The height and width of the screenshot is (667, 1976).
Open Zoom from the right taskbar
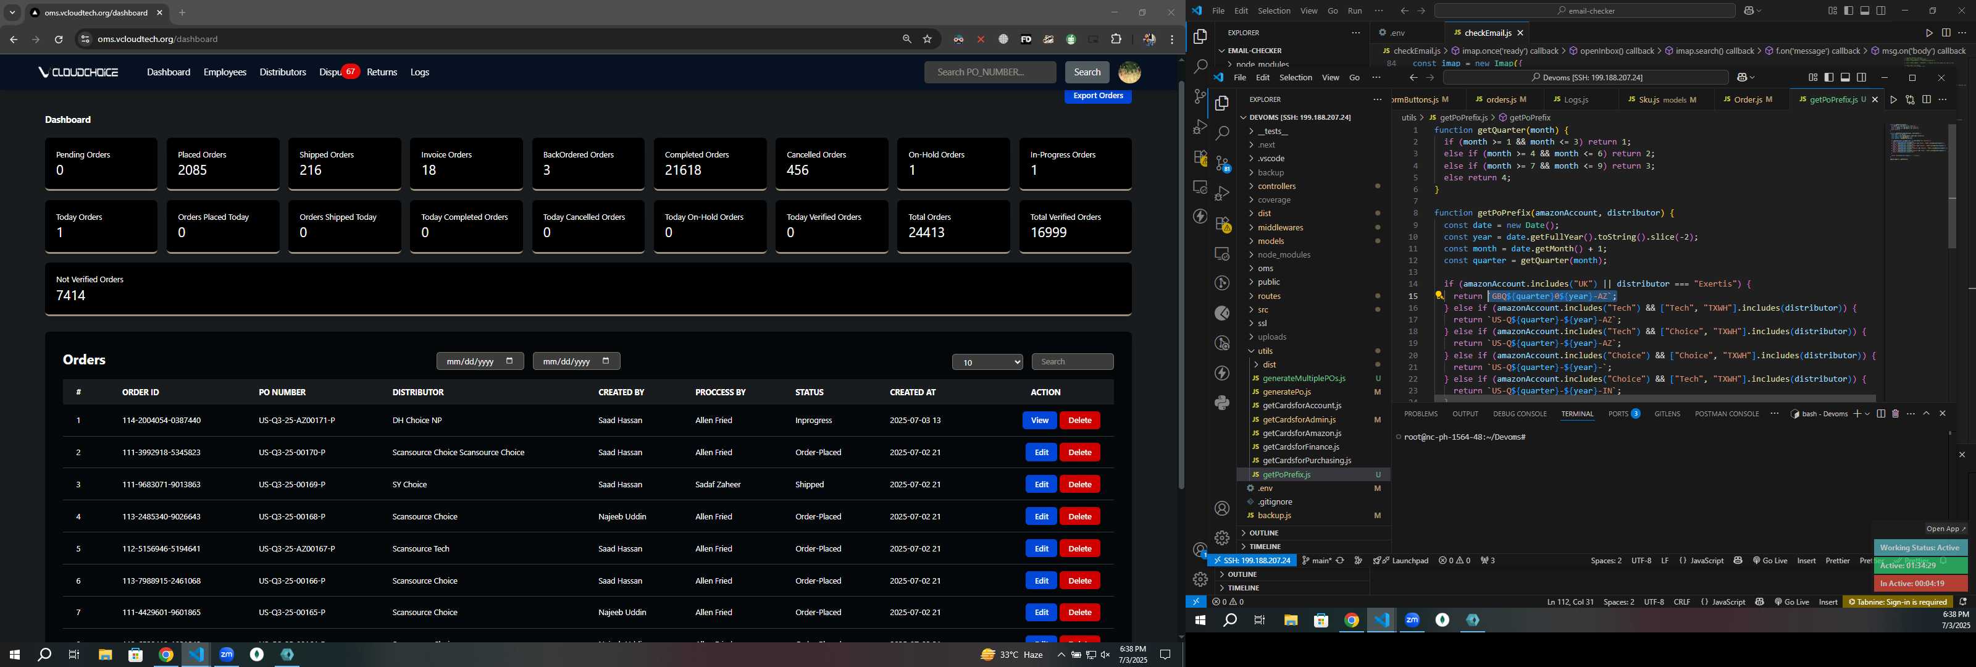(1412, 620)
